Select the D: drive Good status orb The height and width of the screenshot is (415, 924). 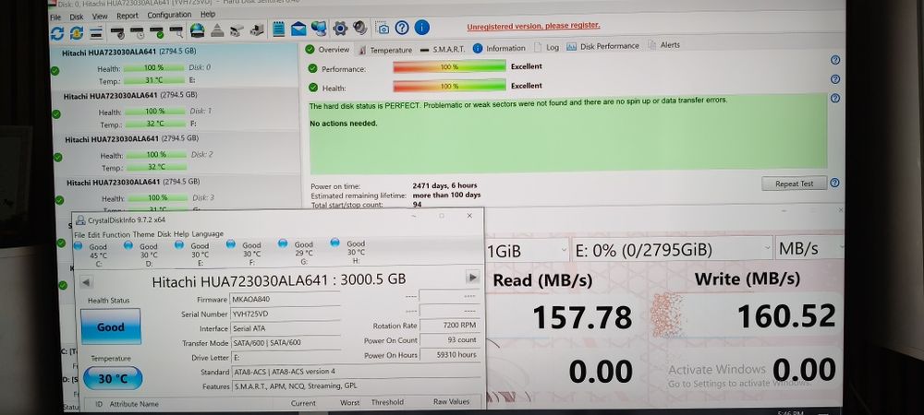pos(128,244)
